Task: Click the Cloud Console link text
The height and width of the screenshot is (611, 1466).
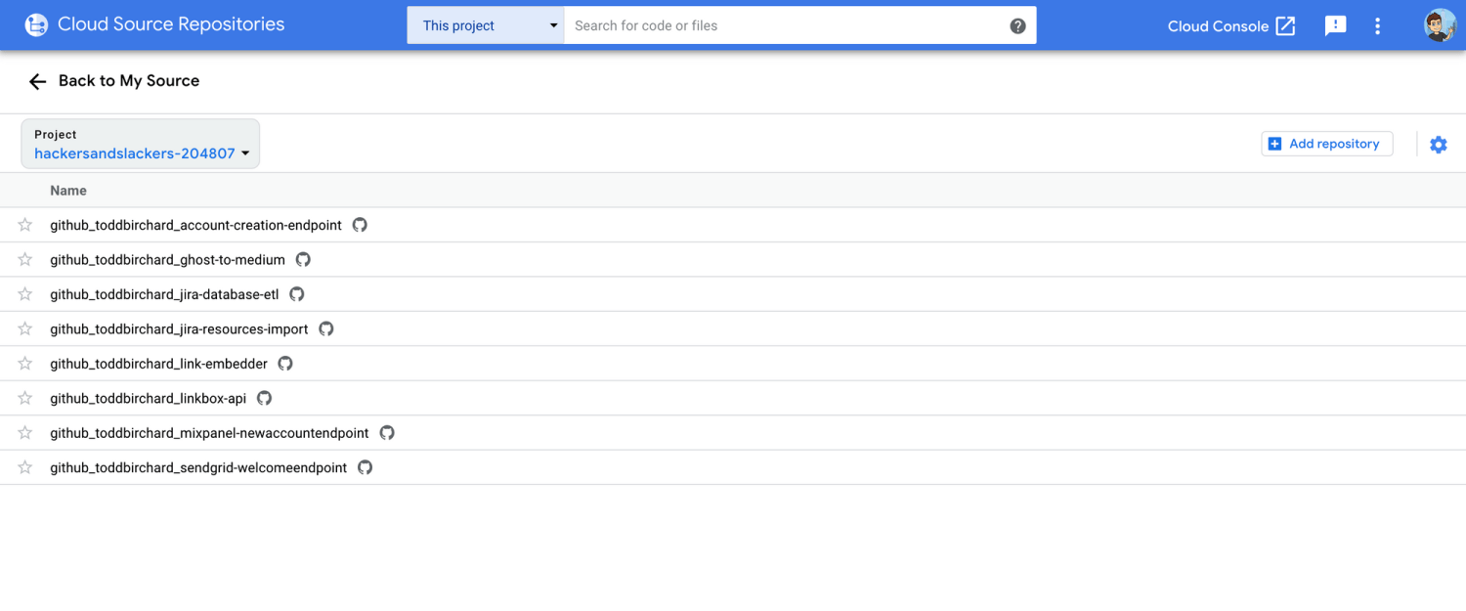Action: [1218, 26]
